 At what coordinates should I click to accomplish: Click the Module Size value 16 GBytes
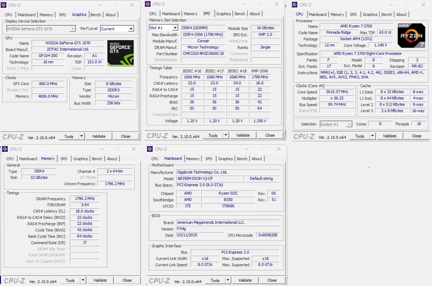266,28
